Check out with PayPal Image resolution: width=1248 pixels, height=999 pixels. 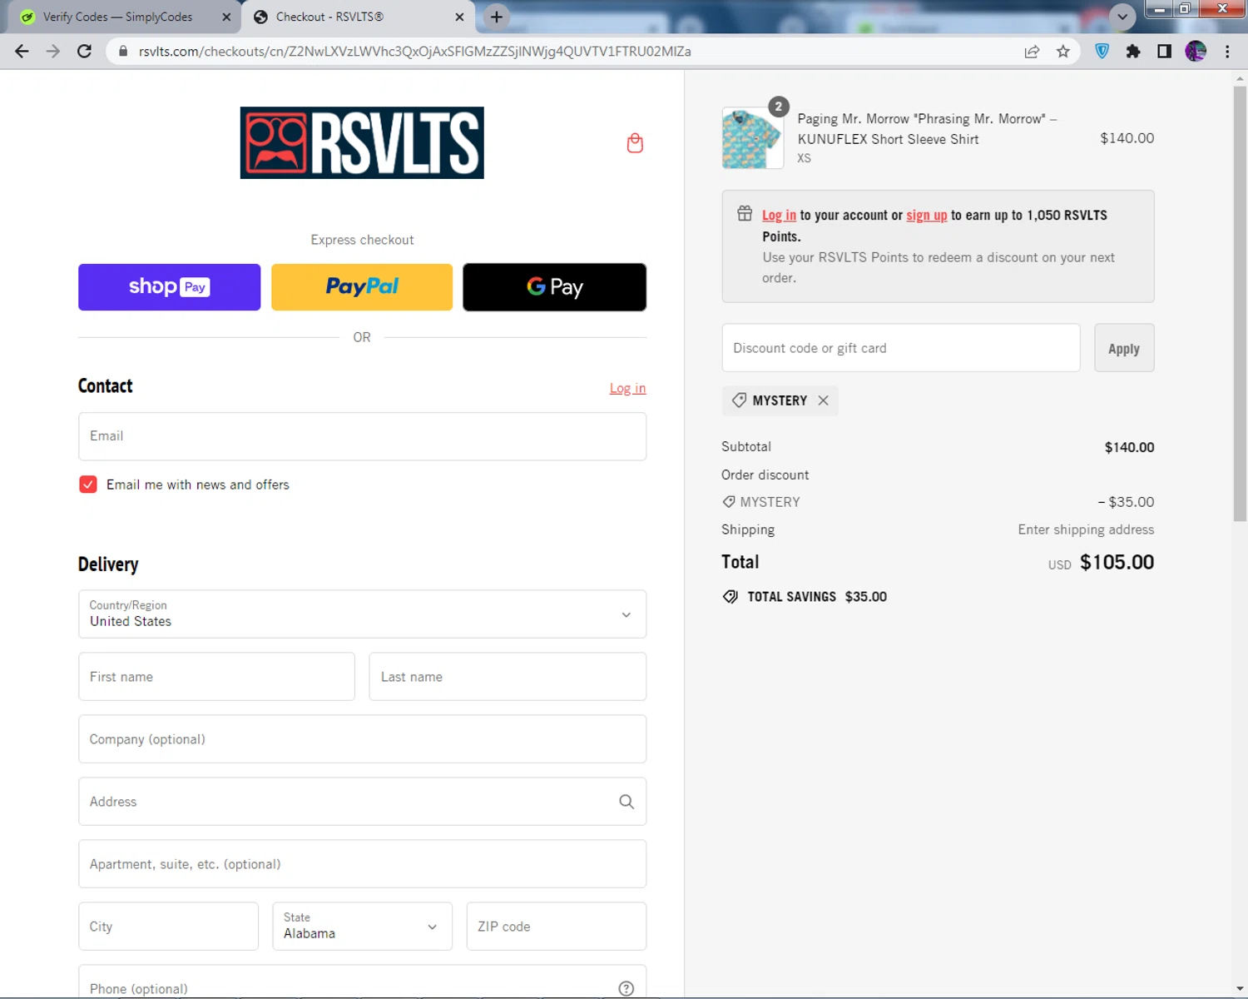tap(362, 287)
